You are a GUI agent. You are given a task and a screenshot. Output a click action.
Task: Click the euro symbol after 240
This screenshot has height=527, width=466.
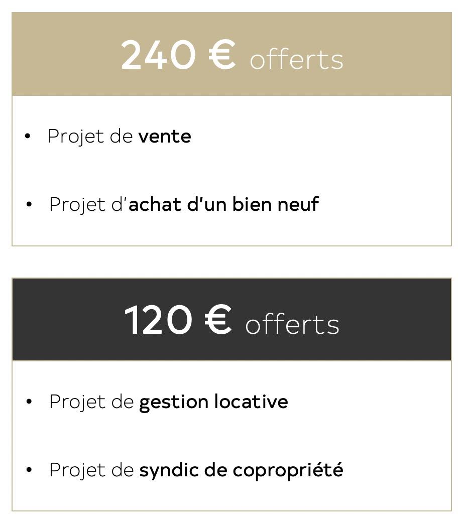pyautogui.click(x=222, y=55)
